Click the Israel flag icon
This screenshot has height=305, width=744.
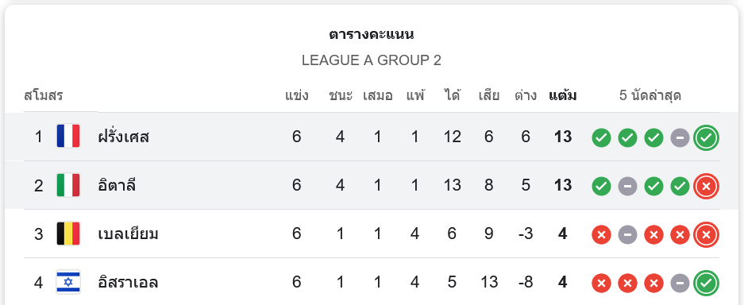click(67, 282)
